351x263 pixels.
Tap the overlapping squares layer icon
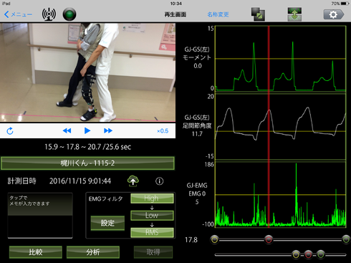258,14
